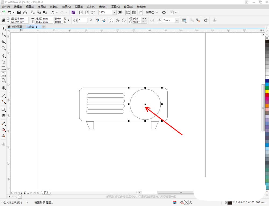This screenshot has width=269, height=206.
Task: Select the Smart Fill tool
Action: pyautogui.click(x=3, y=136)
